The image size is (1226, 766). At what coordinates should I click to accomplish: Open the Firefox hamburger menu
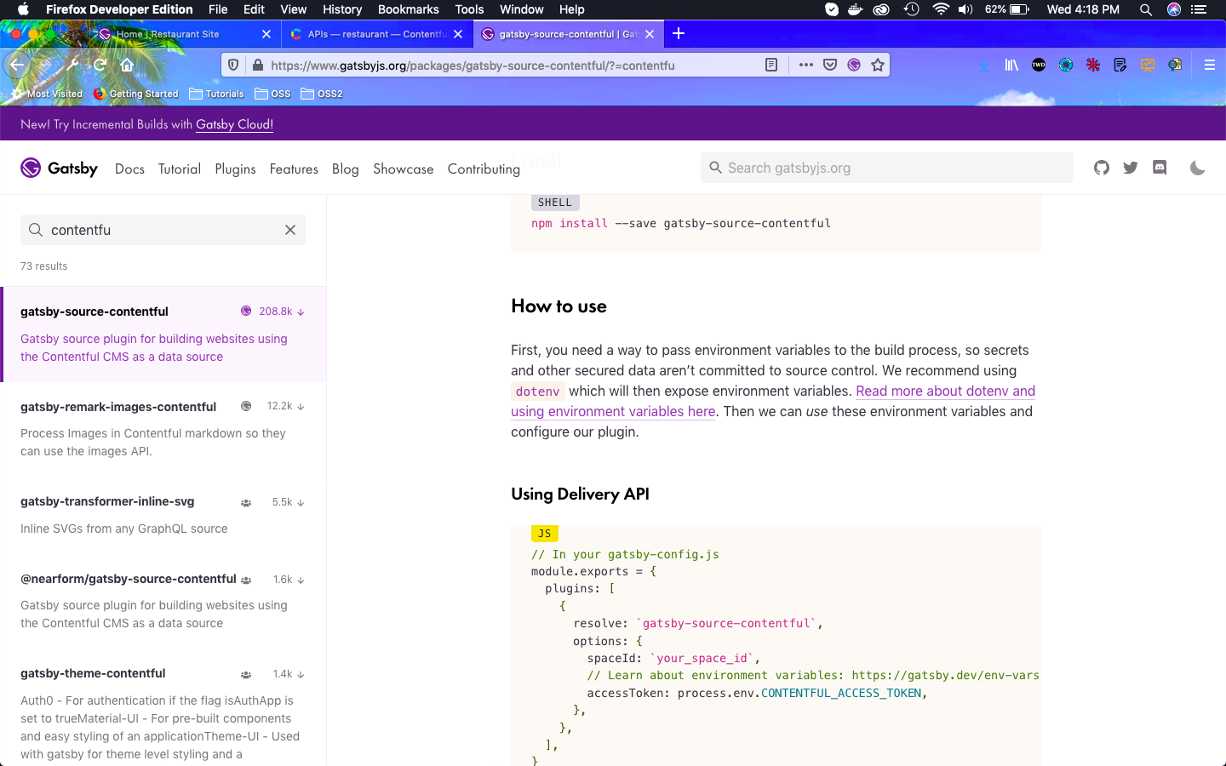click(x=1209, y=65)
